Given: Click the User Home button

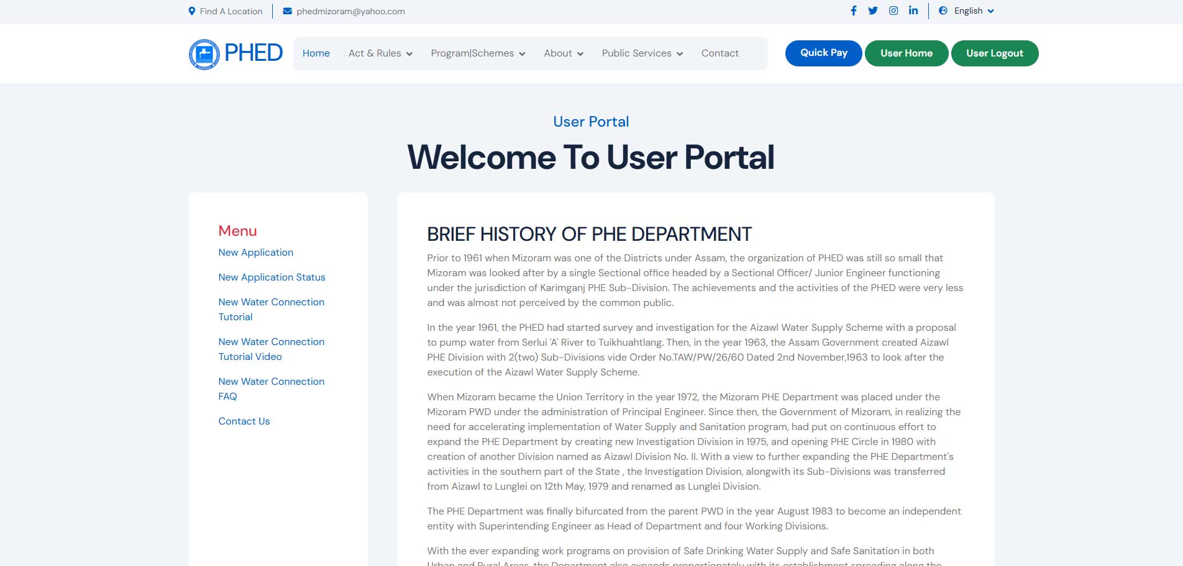Looking at the screenshot, I should [907, 53].
